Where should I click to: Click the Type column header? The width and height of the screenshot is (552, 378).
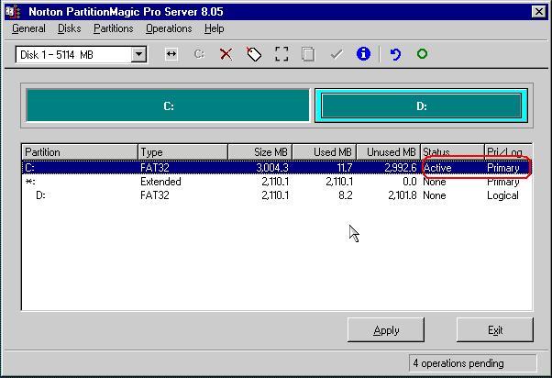click(182, 152)
